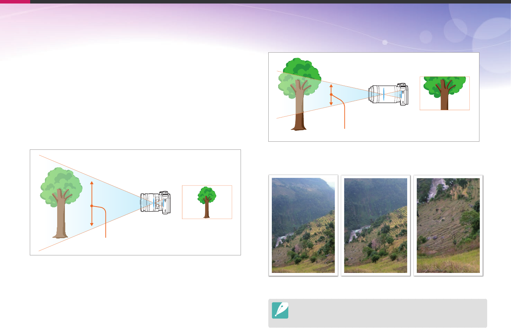Open the middle hillside landscape photo
The height and width of the screenshot is (328, 511).
pyautogui.click(x=376, y=226)
